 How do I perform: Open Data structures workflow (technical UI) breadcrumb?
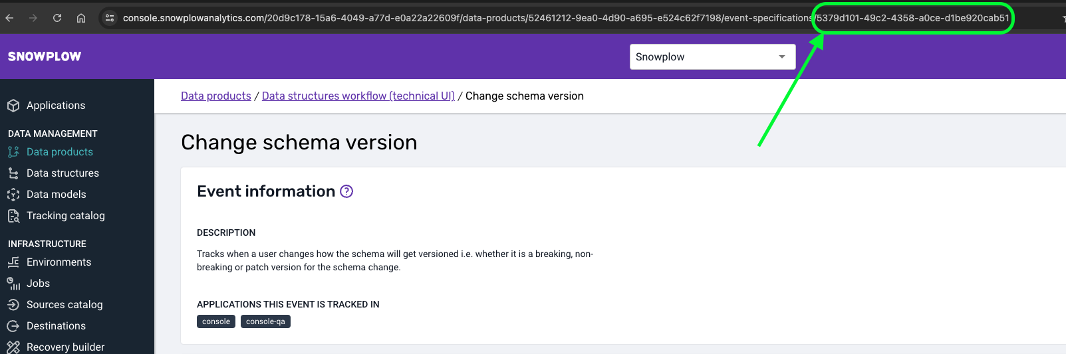358,96
